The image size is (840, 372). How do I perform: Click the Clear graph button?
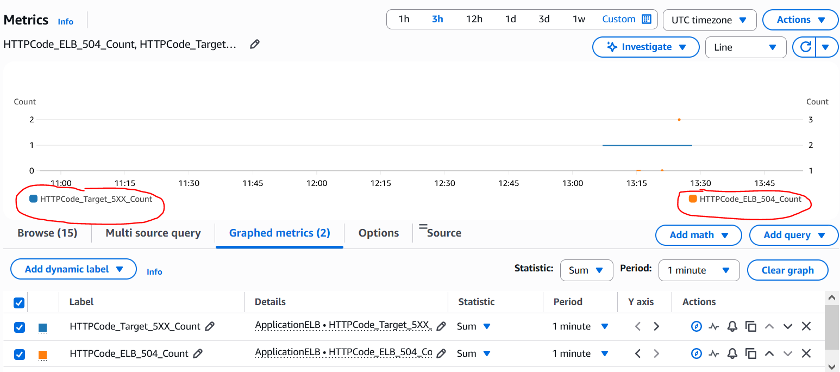coord(787,270)
